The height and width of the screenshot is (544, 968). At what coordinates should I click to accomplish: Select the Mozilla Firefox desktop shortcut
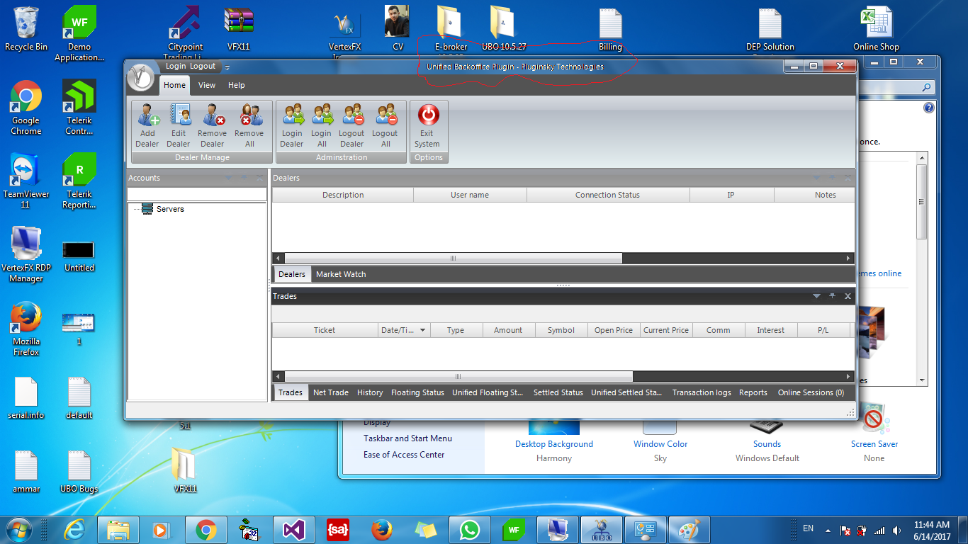tap(26, 329)
